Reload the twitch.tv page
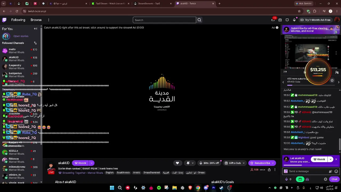The image size is (341, 192). 17,11
